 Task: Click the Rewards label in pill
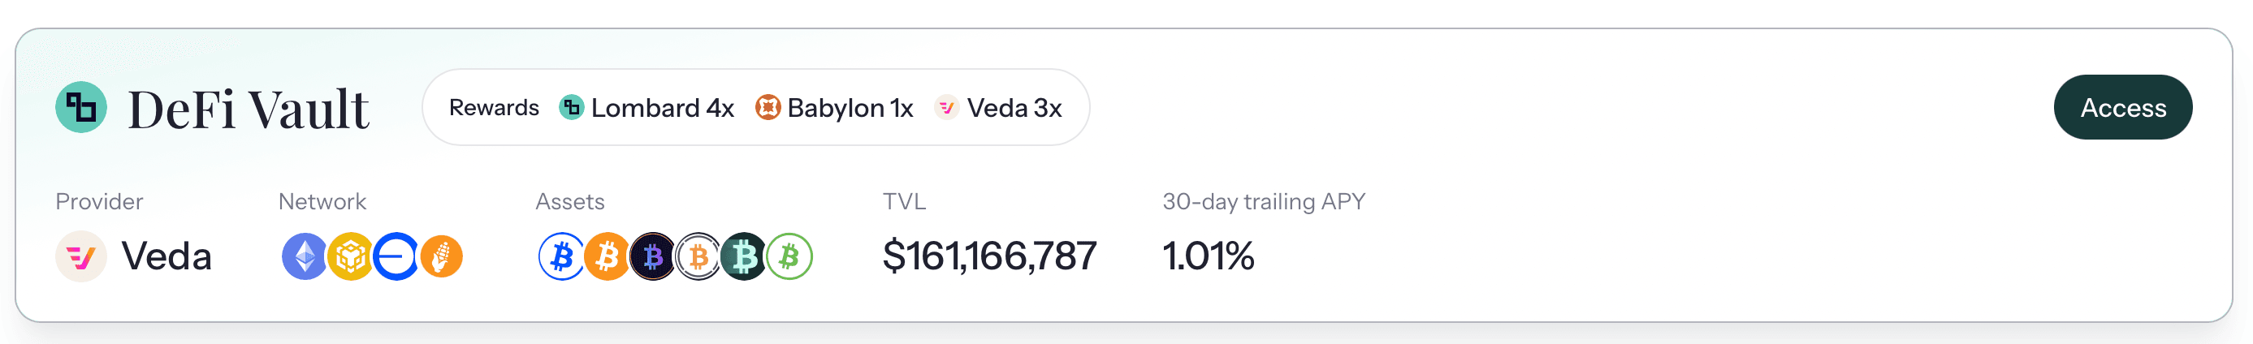[x=494, y=107]
